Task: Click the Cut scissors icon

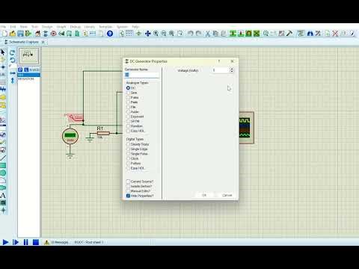Action: click(207, 34)
